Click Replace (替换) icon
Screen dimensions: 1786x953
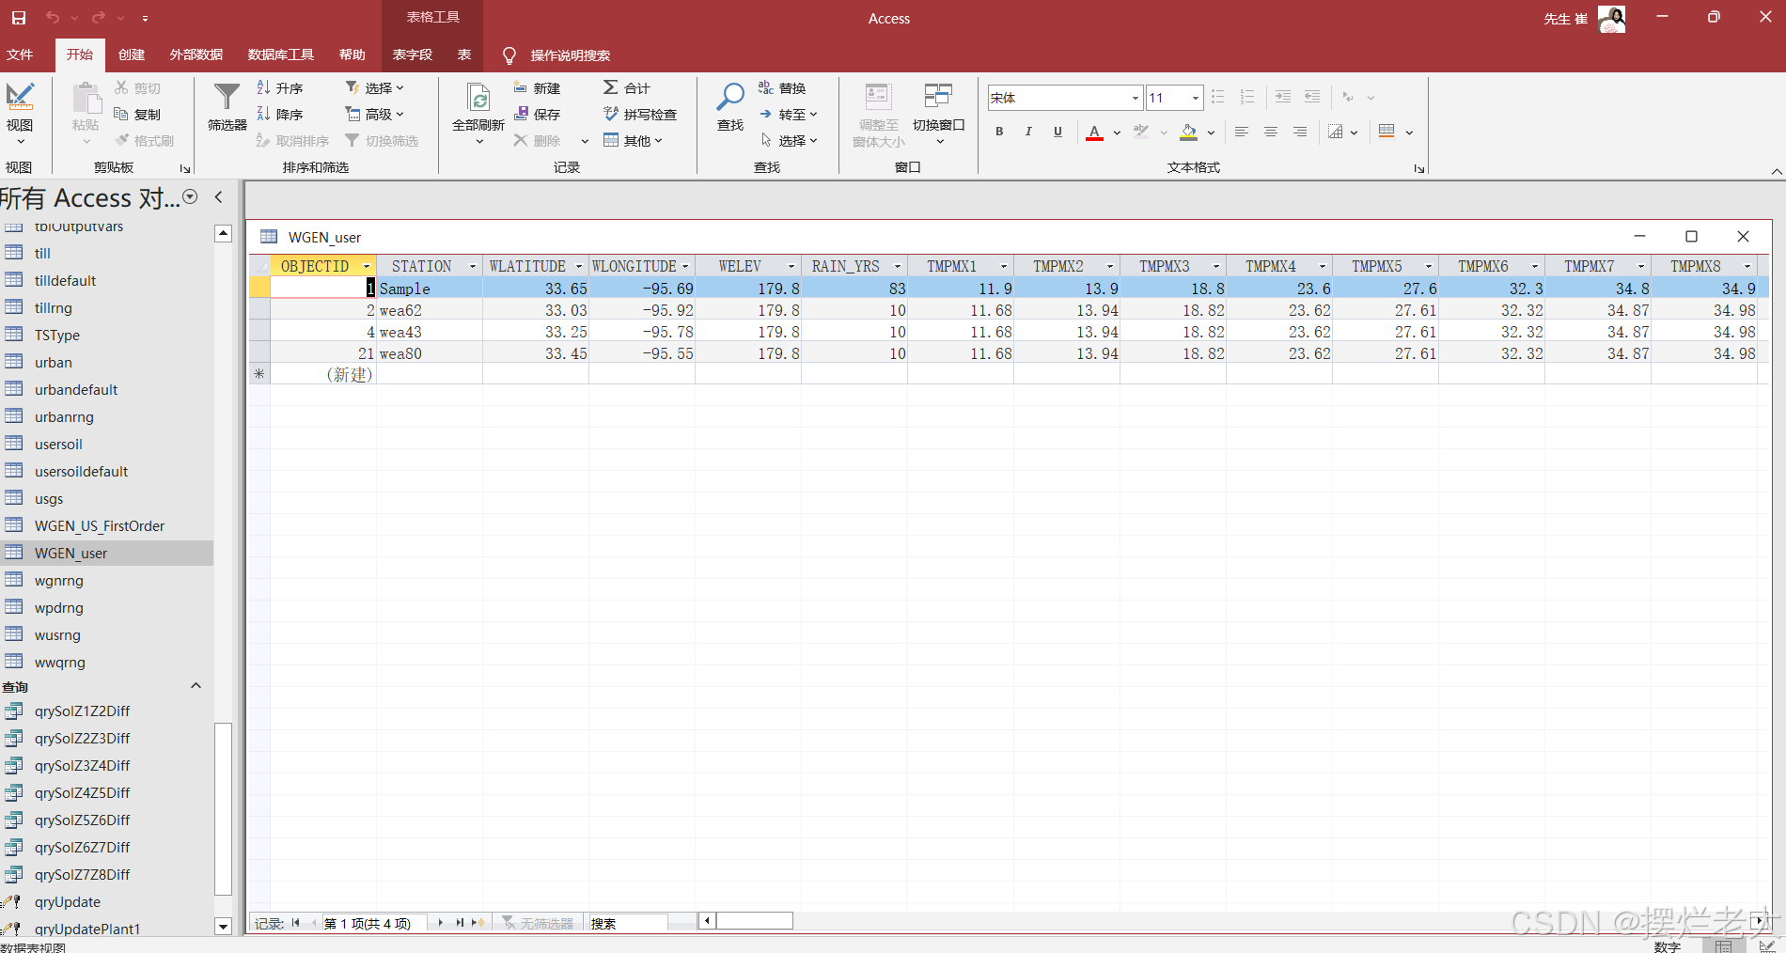(766, 87)
